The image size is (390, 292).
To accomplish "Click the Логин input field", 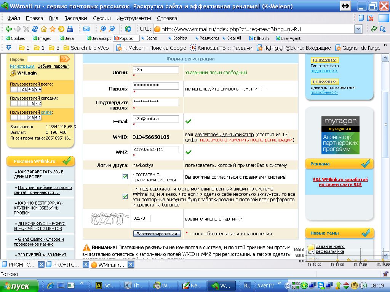I will (156, 70).
